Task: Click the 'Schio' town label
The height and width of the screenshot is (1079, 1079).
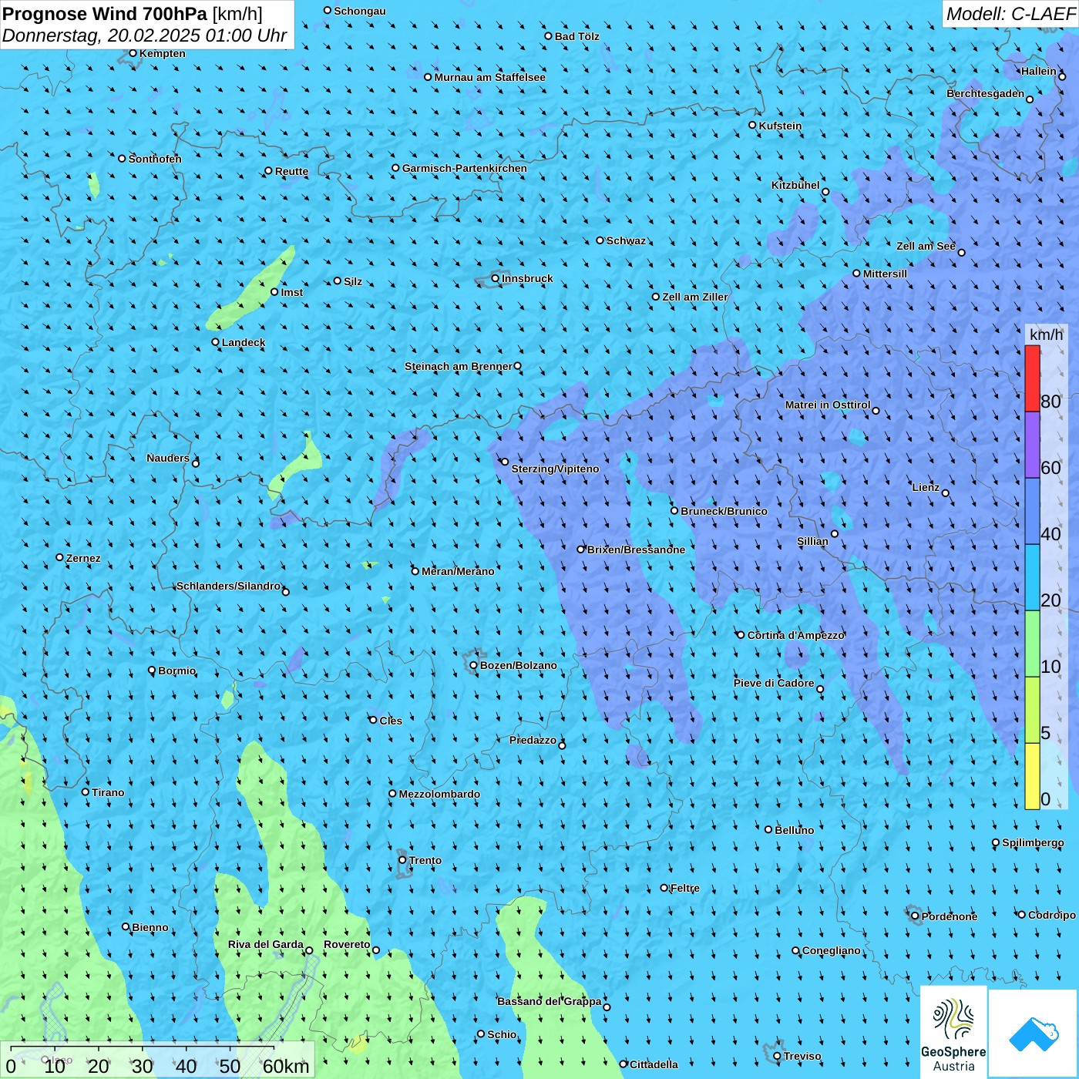Action: click(503, 1034)
